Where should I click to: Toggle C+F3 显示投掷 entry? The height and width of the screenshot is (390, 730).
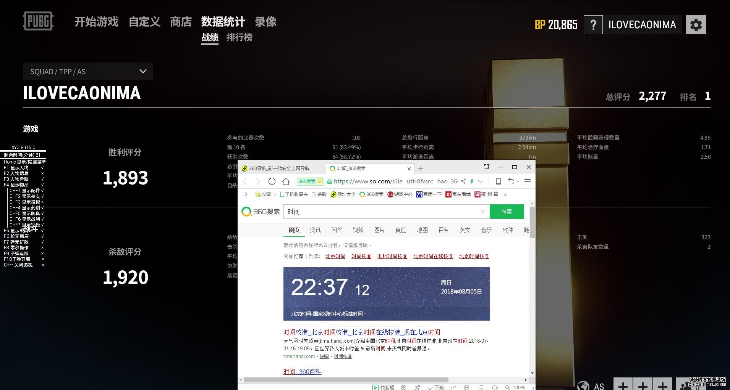(26, 202)
